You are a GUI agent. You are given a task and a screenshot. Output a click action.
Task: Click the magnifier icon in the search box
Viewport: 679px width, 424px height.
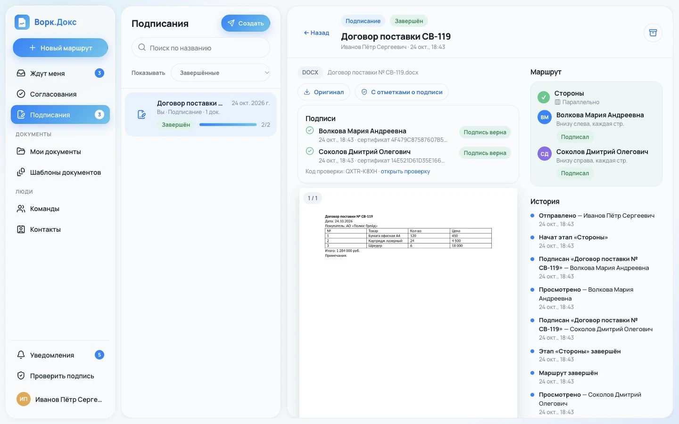click(x=142, y=48)
